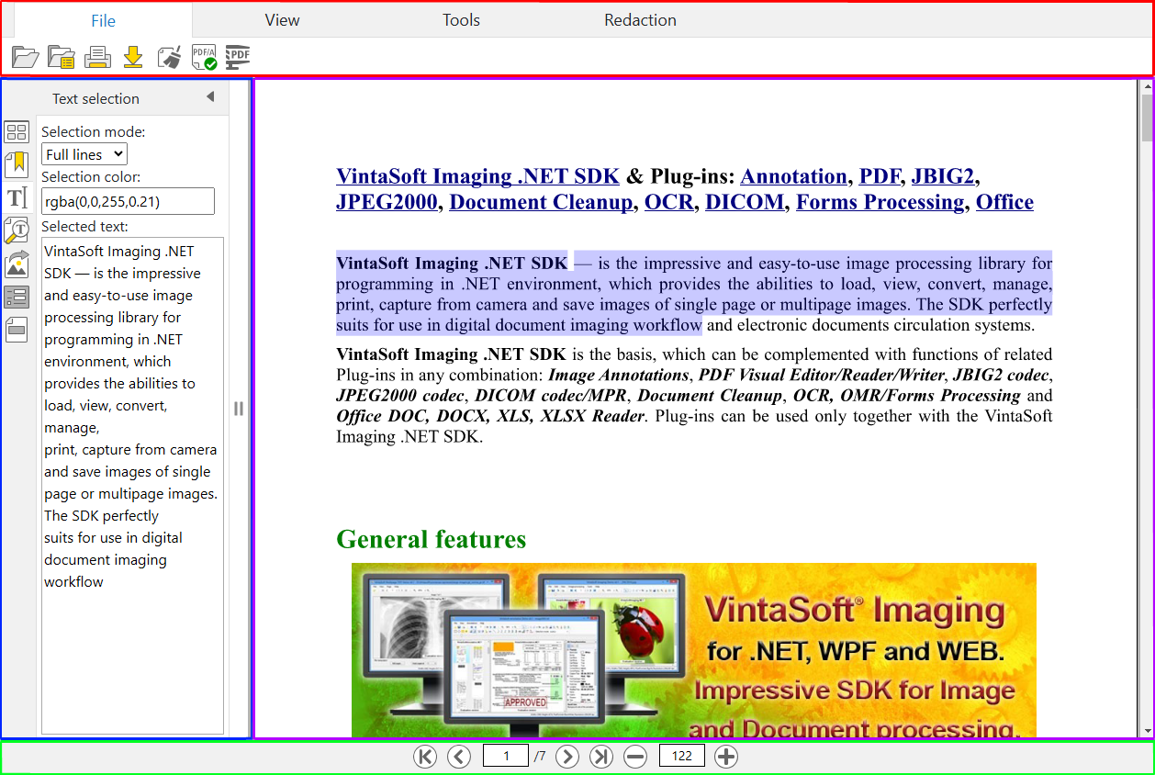Viewport: 1155px width, 775px height.
Task: Open a file with the folder icon
Action: tap(25, 57)
